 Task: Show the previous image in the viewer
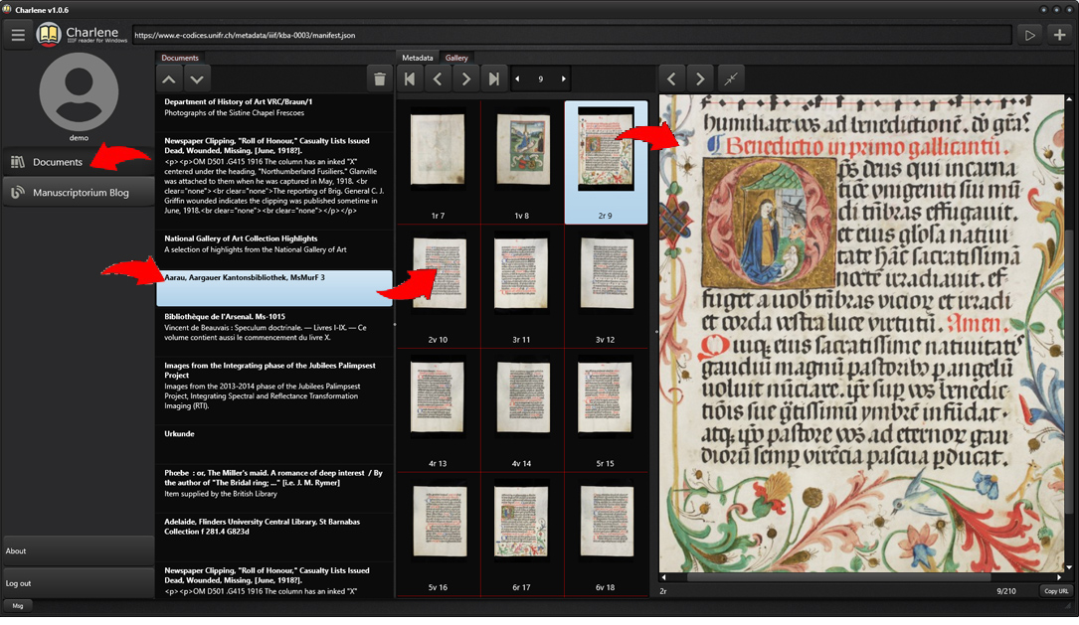671,79
